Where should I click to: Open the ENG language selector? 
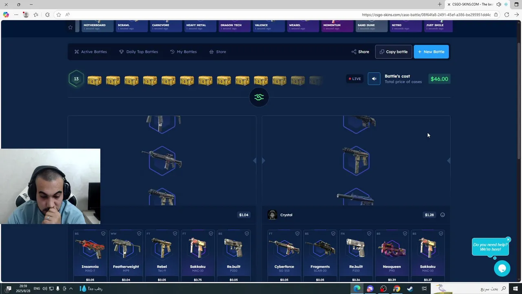pos(37,289)
